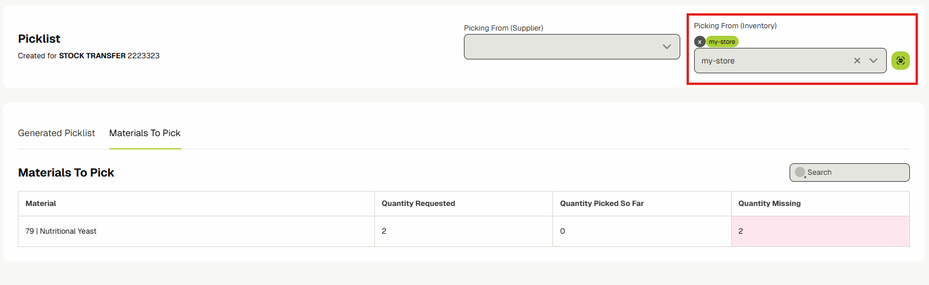Click the my-store text in inventory field
This screenshot has width=929, height=285.
pyautogui.click(x=718, y=61)
